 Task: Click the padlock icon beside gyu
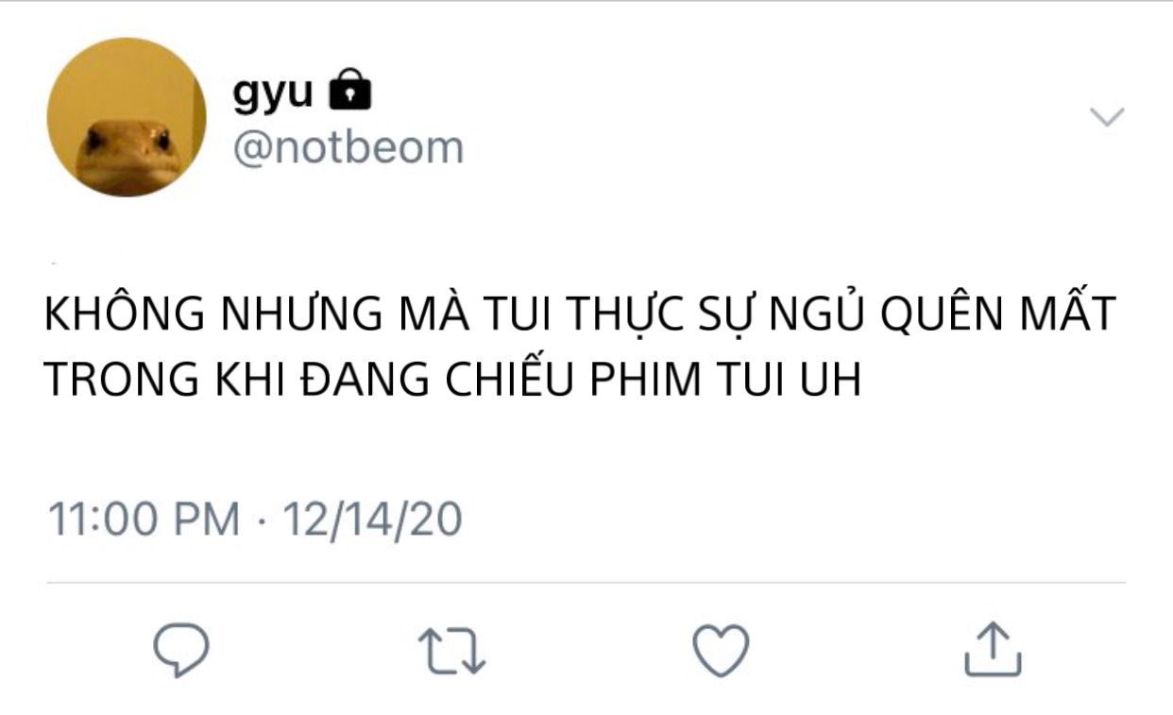click(349, 92)
